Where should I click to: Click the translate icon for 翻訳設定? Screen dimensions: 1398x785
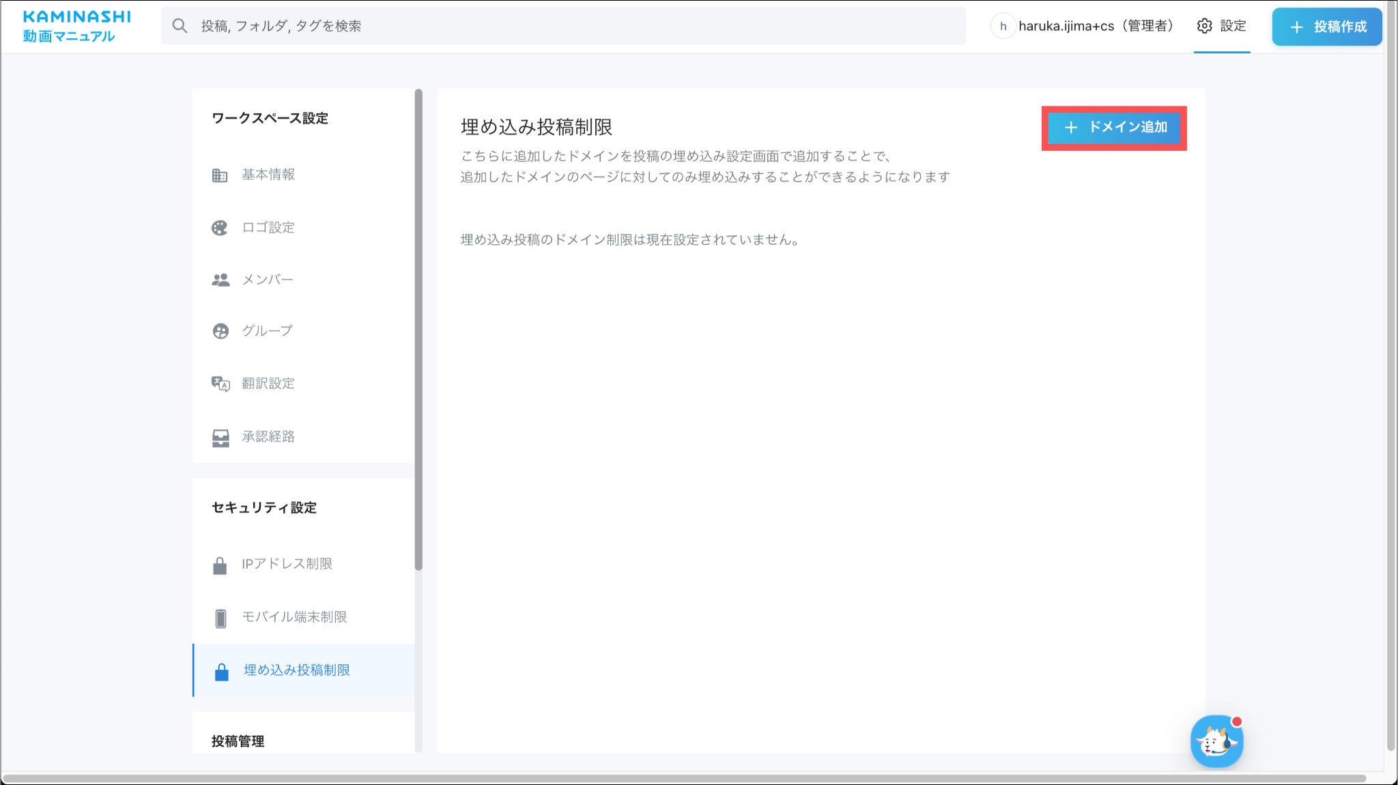pyautogui.click(x=220, y=384)
